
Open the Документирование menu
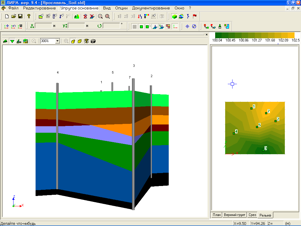tap(151, 8)
